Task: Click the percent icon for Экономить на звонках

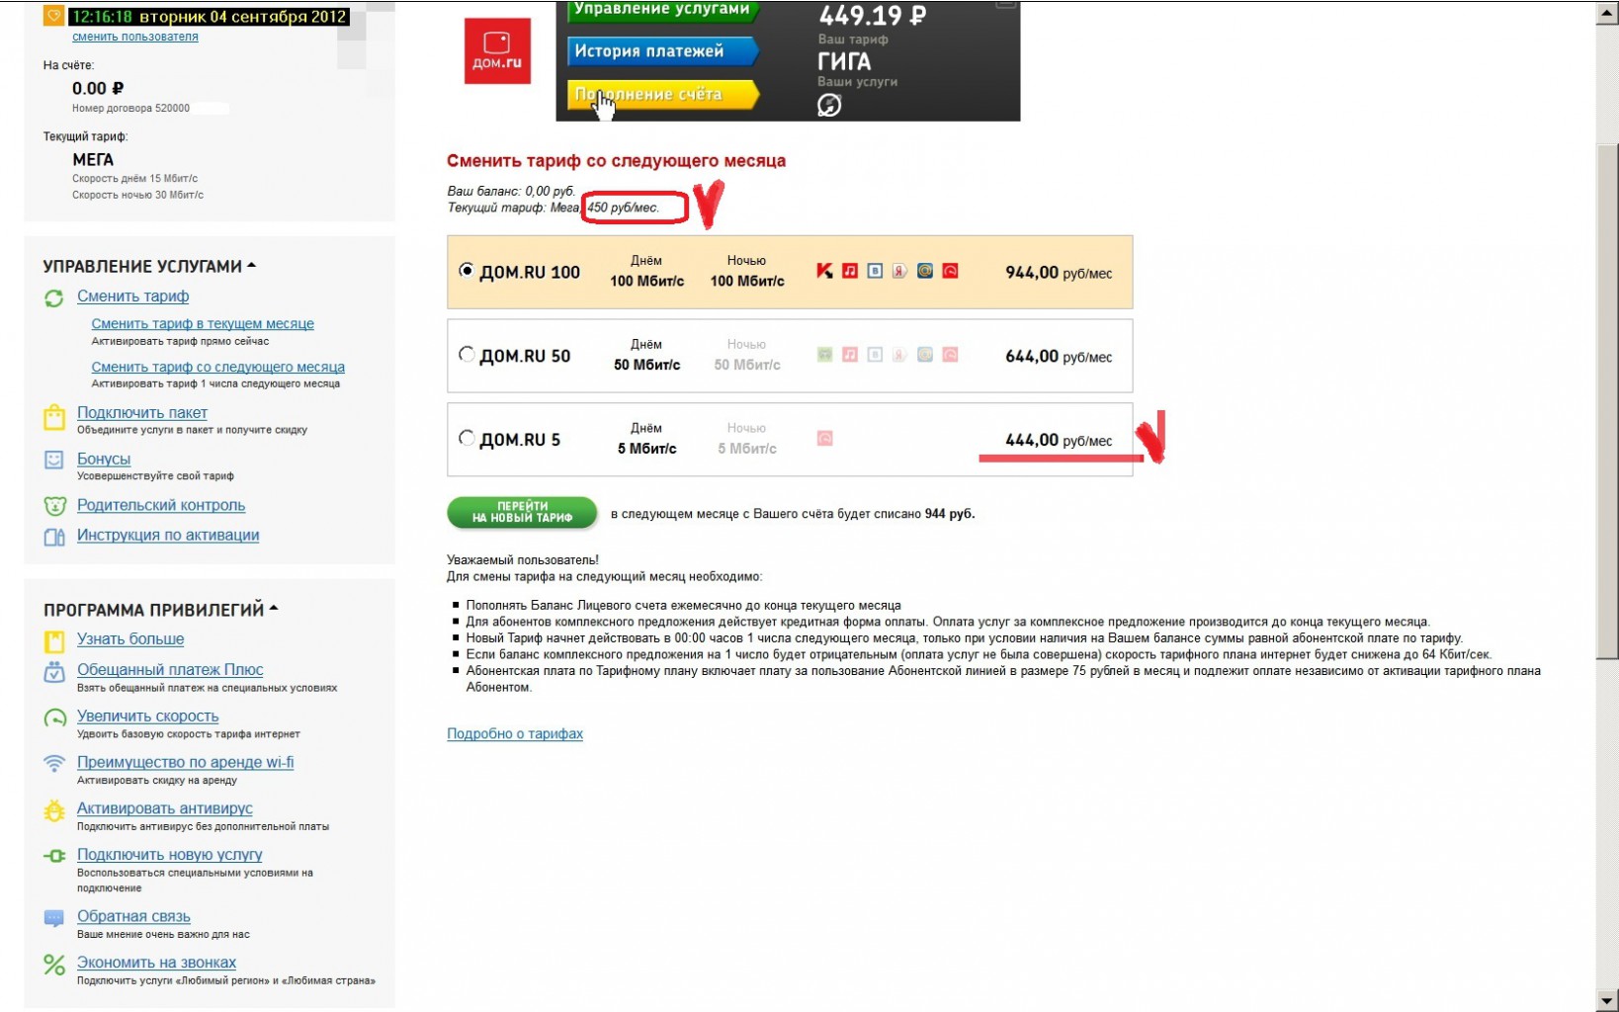Action: [x=54, y=965]
